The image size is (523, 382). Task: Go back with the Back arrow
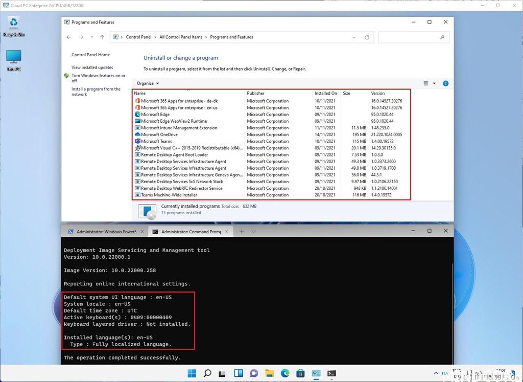coord(69,37)
